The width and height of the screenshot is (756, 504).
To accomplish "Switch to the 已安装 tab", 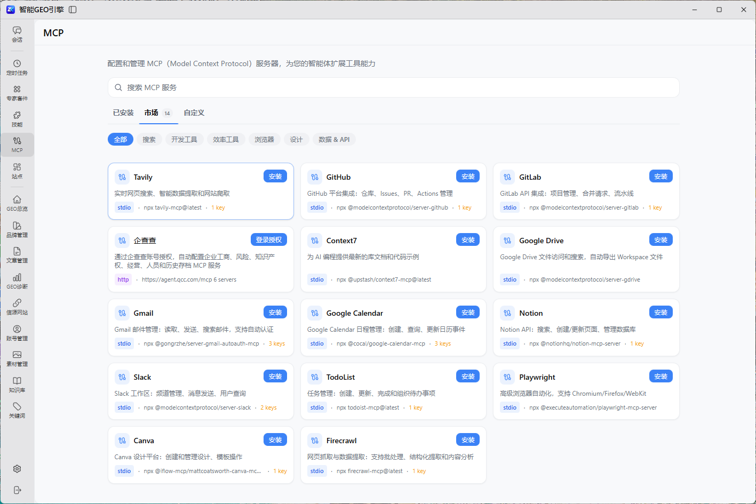I will (x=123, y=113).
